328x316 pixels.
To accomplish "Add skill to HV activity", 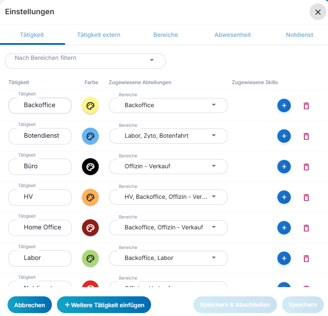I will [284, 197].
